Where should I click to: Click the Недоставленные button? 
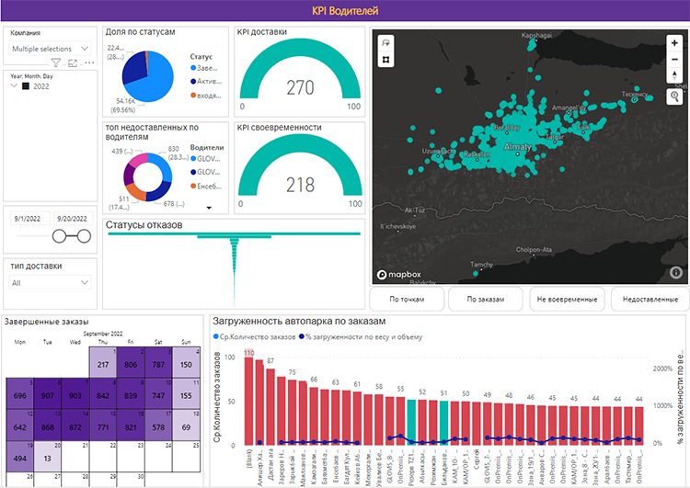(648, 299)
